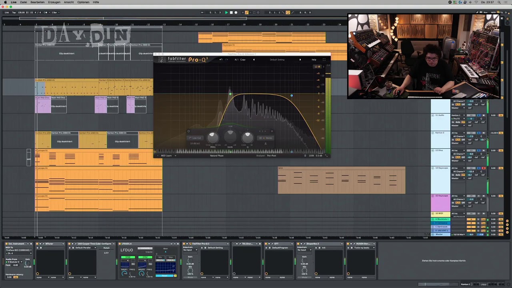Select the Master track

(440, 234)
